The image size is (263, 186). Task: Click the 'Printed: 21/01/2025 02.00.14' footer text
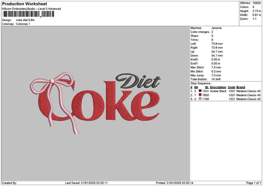click(174, 183)
